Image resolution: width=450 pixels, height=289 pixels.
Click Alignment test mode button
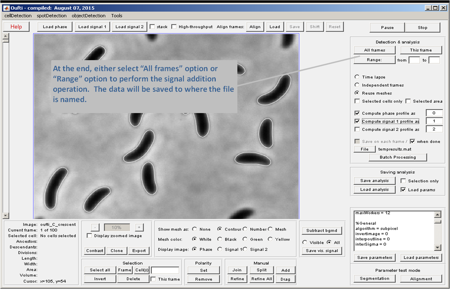[x=421, y=279]
